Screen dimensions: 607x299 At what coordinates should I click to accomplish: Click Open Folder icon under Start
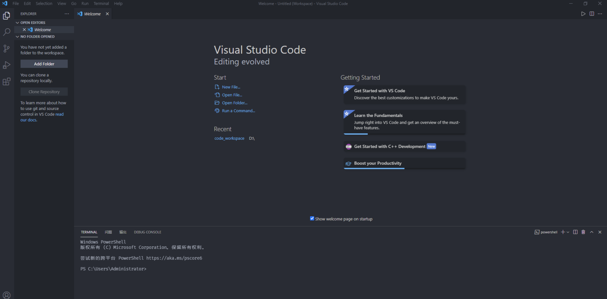coord(217,103)
